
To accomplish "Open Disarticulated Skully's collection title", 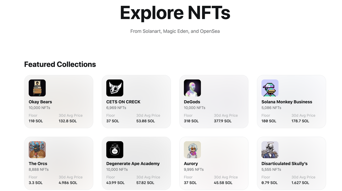I will tap(284, 163).
